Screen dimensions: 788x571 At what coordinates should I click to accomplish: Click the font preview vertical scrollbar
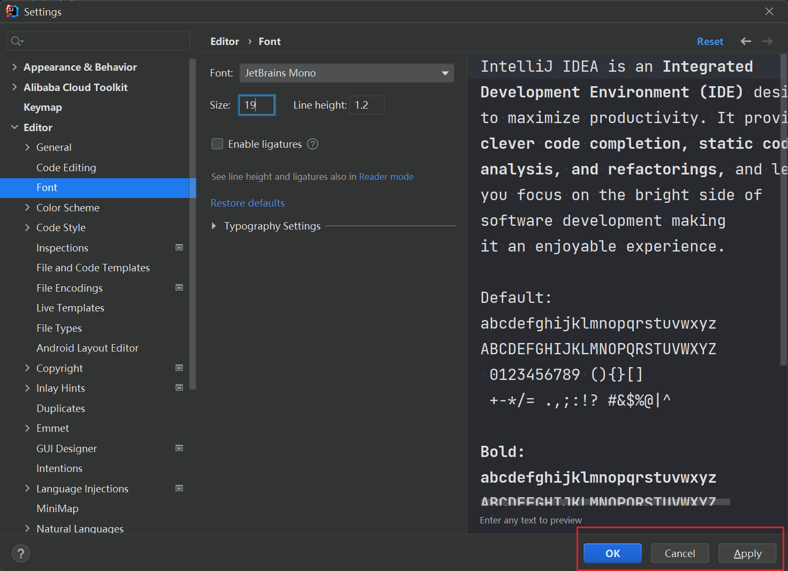[784, 209]
